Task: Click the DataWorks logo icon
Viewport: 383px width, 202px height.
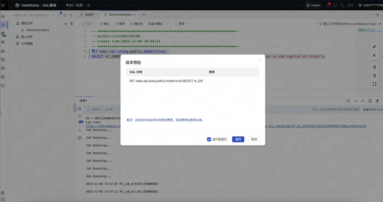Action: pos(17,5)
